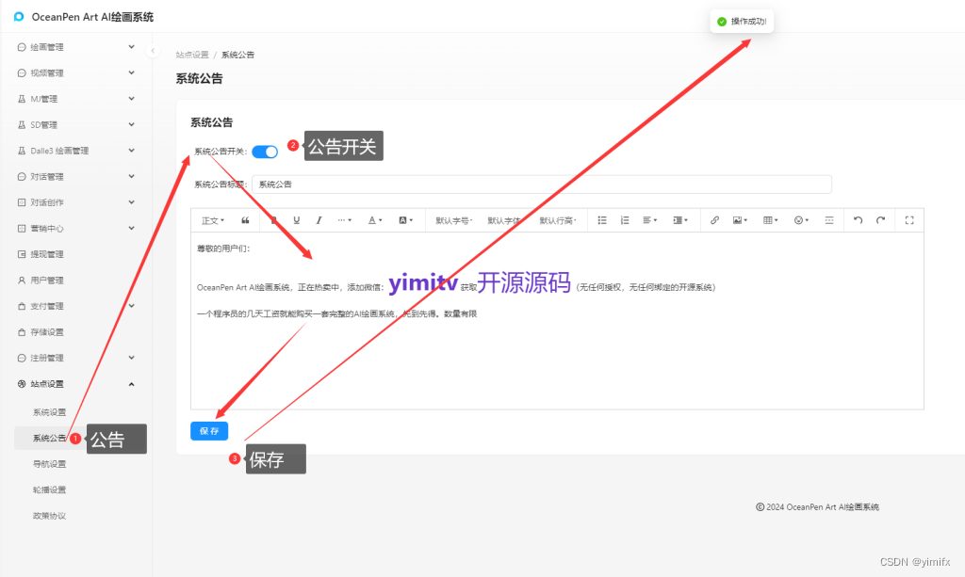Insert a hyperlink via the link icon

714,220
